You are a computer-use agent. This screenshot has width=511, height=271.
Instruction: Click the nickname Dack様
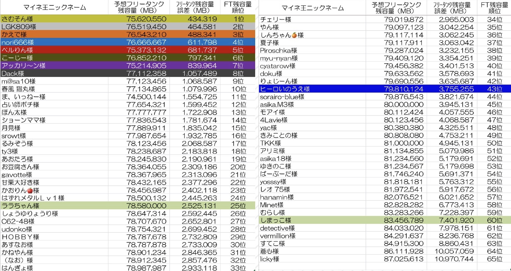pos(13,73)
